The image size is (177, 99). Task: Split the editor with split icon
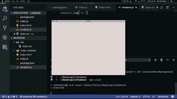168,7
